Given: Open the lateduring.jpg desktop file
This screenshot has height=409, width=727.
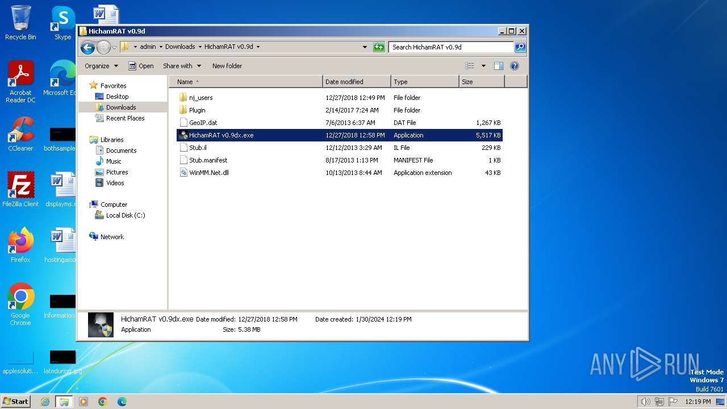Looking at the screenshot, I should [62, 362].
